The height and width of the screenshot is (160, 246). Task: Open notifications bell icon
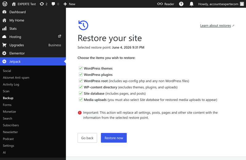click(191, 4)
